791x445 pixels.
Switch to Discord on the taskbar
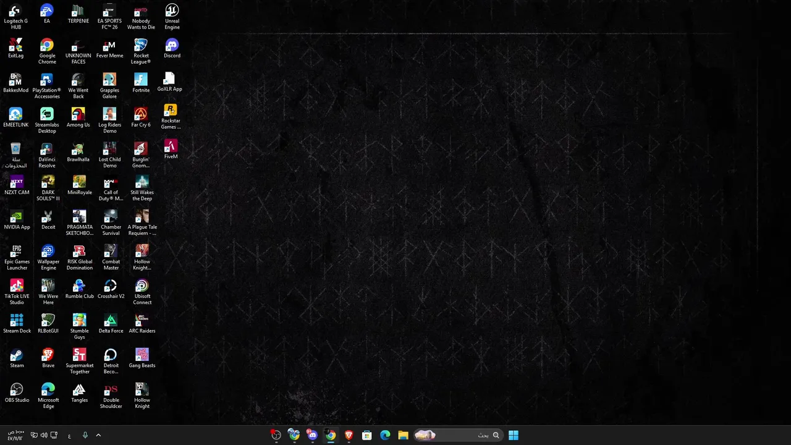(312, 435)
